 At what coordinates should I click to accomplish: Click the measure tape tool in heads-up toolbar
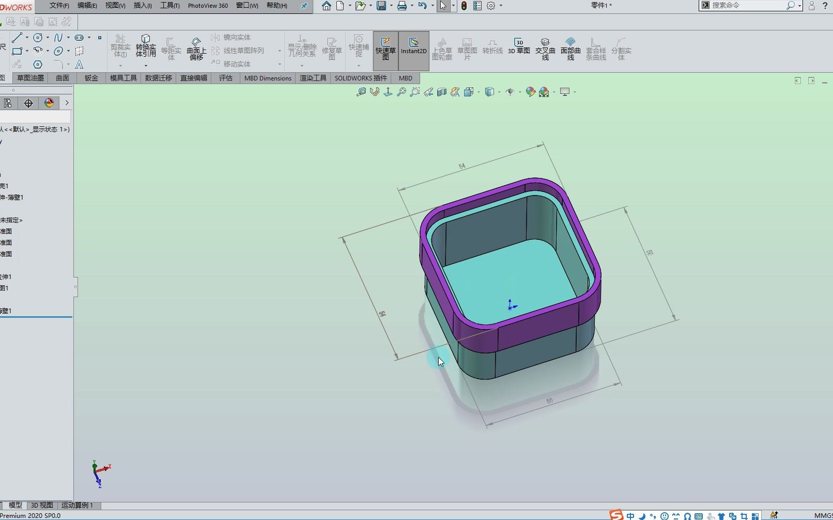pos(361,91)
